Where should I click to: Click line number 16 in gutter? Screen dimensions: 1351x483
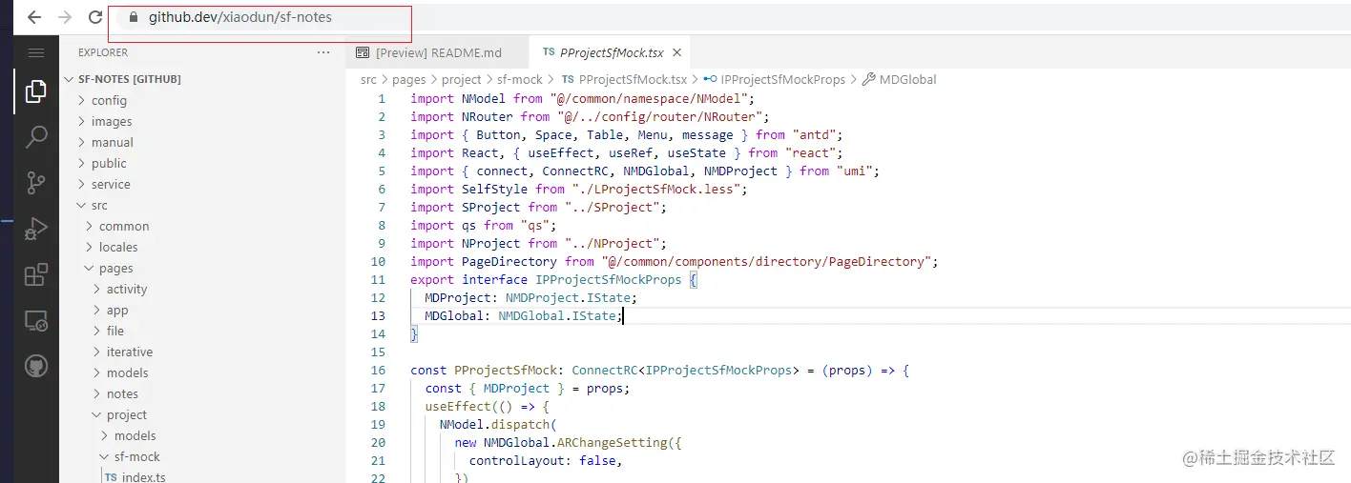(x=378, y=370)
